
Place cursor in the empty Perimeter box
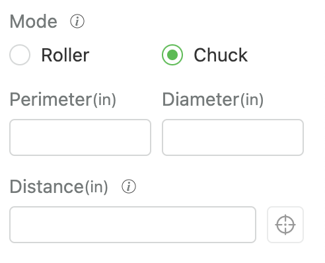coord(80,137)
